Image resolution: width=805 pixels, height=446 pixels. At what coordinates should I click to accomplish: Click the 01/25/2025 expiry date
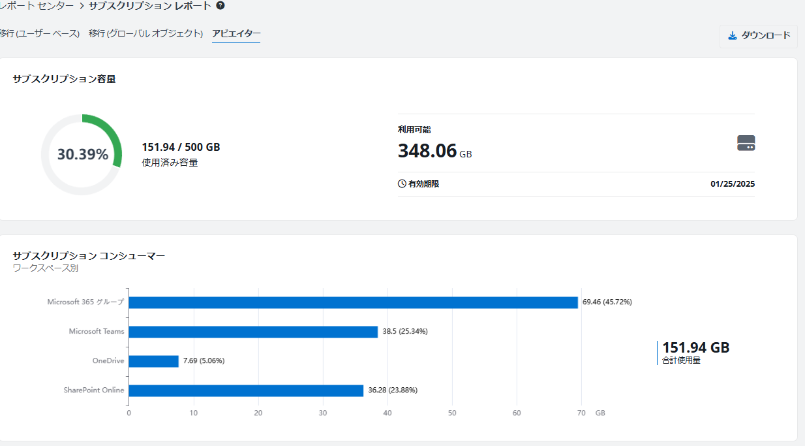tap(733, 184)
